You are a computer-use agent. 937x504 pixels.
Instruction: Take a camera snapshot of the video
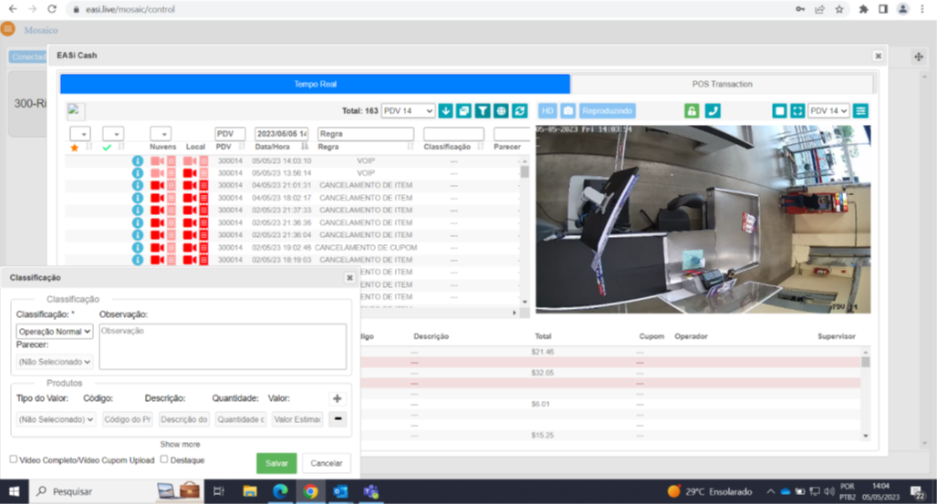(x=567, y=111)
